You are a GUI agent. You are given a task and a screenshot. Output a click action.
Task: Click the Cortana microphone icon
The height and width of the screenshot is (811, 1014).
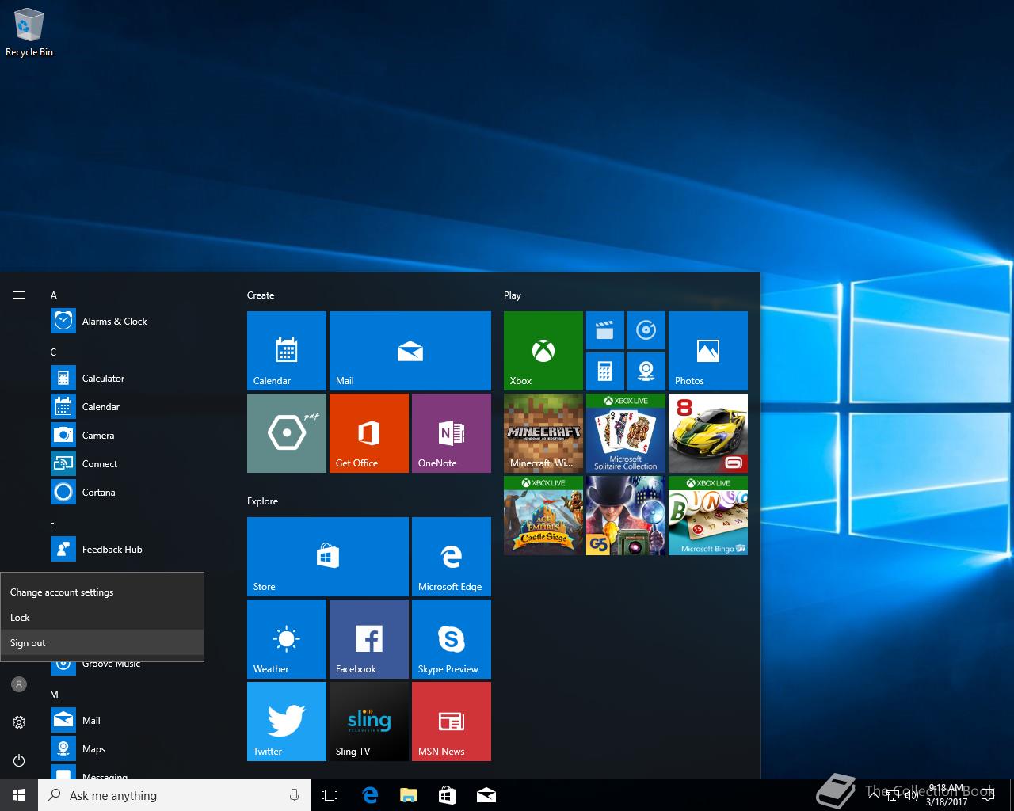(x=294, y=795)
